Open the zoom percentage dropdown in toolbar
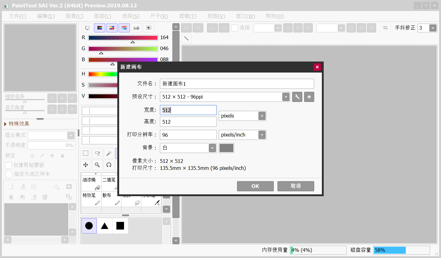This screenshot has height=258, width=441. 278,28
